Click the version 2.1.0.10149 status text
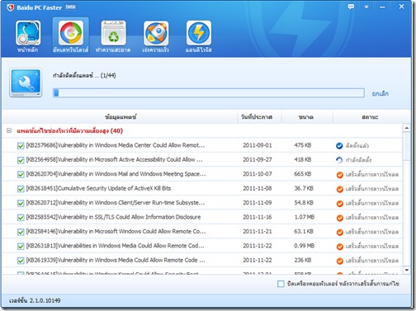Viewport: 416px width, 311px height. pos(35,300)
